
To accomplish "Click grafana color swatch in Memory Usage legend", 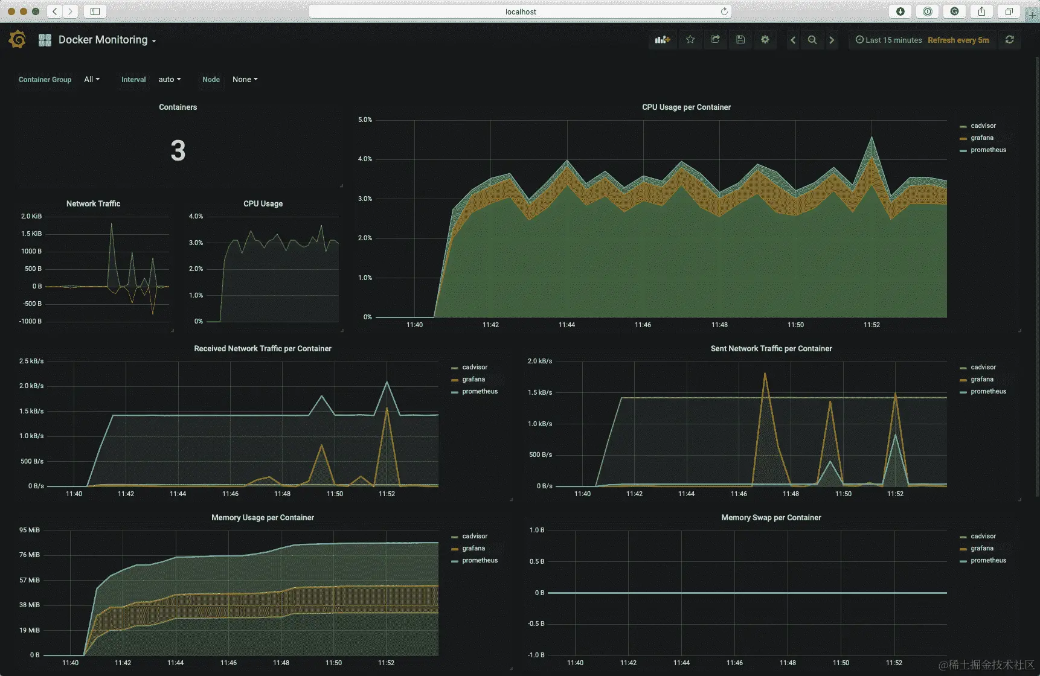I will tap(455, 549).
